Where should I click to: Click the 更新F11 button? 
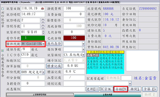[93, 89]
